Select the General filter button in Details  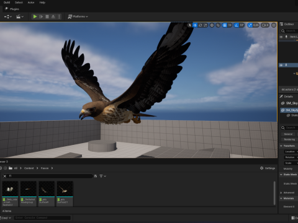tap(288, 134)
